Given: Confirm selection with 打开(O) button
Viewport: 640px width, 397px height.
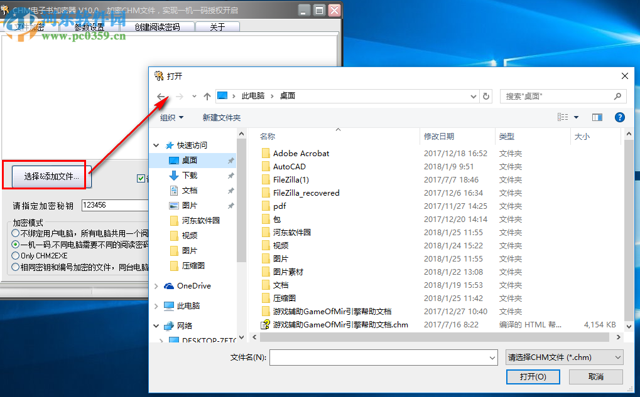Looking at the screenshot, I should point(533,376).
